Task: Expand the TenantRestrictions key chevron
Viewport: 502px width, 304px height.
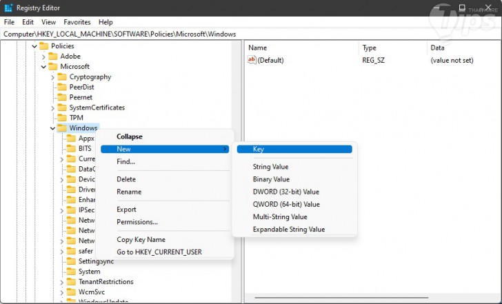Action: tap(62, 282)
